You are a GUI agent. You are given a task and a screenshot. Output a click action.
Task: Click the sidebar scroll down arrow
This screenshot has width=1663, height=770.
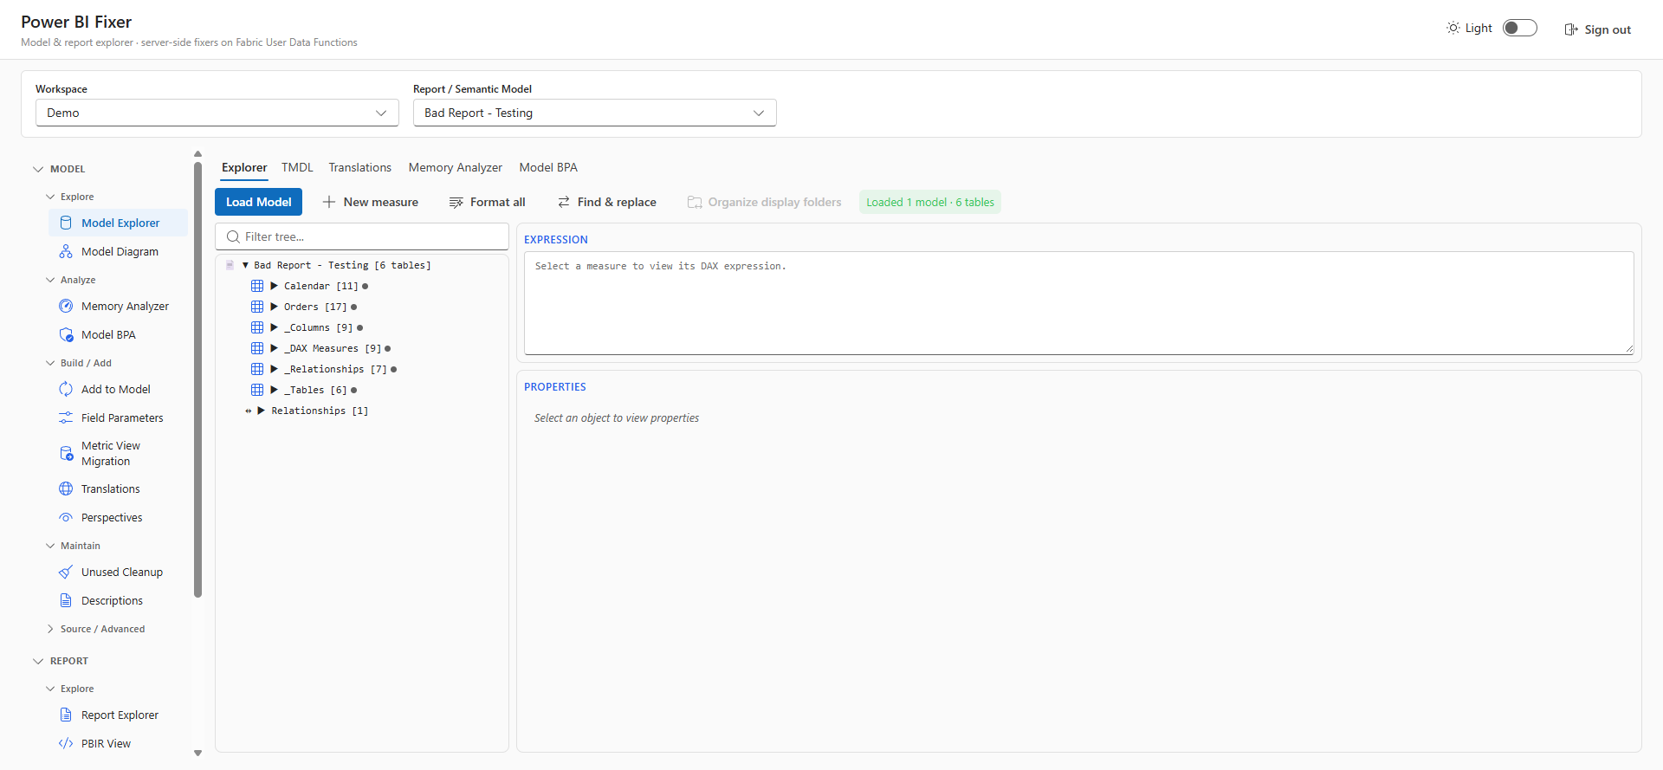point(197,753)
